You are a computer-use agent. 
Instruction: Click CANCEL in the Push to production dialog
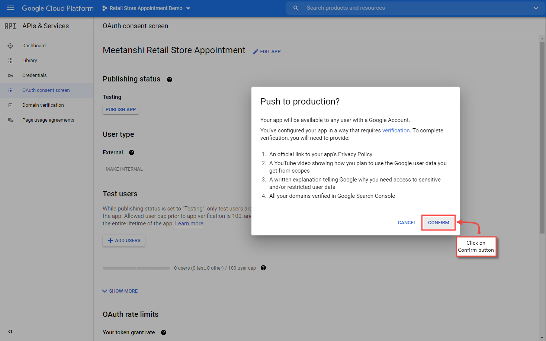(407, 223)
